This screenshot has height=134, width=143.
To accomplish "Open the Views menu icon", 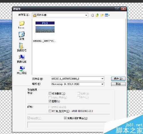I will coord(107,15).
